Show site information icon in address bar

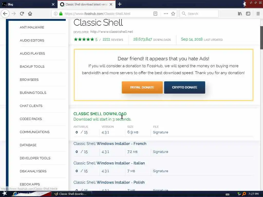55,14
